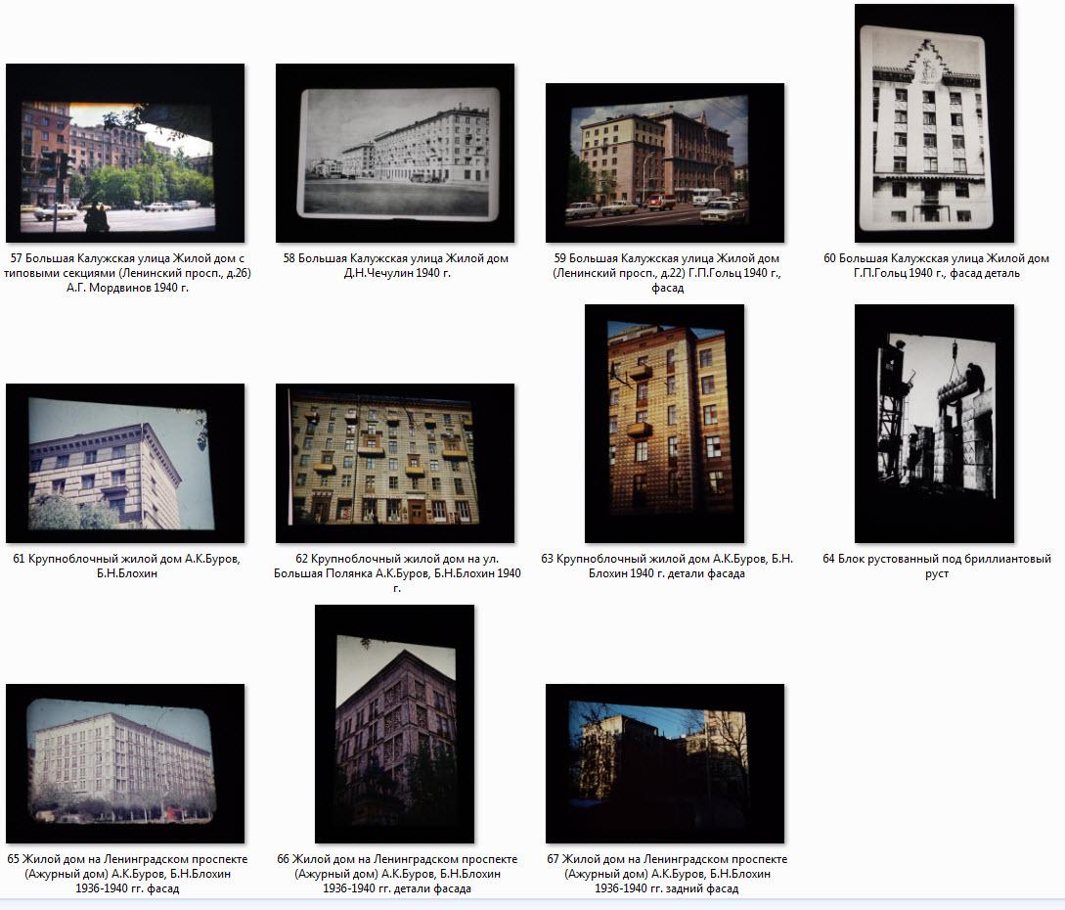
Task: Select thumbnail 61 large-block house corner
Action: [125, 464]
